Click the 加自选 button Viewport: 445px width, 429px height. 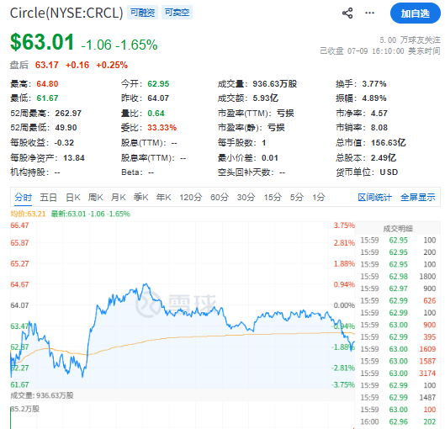[416, 13]
